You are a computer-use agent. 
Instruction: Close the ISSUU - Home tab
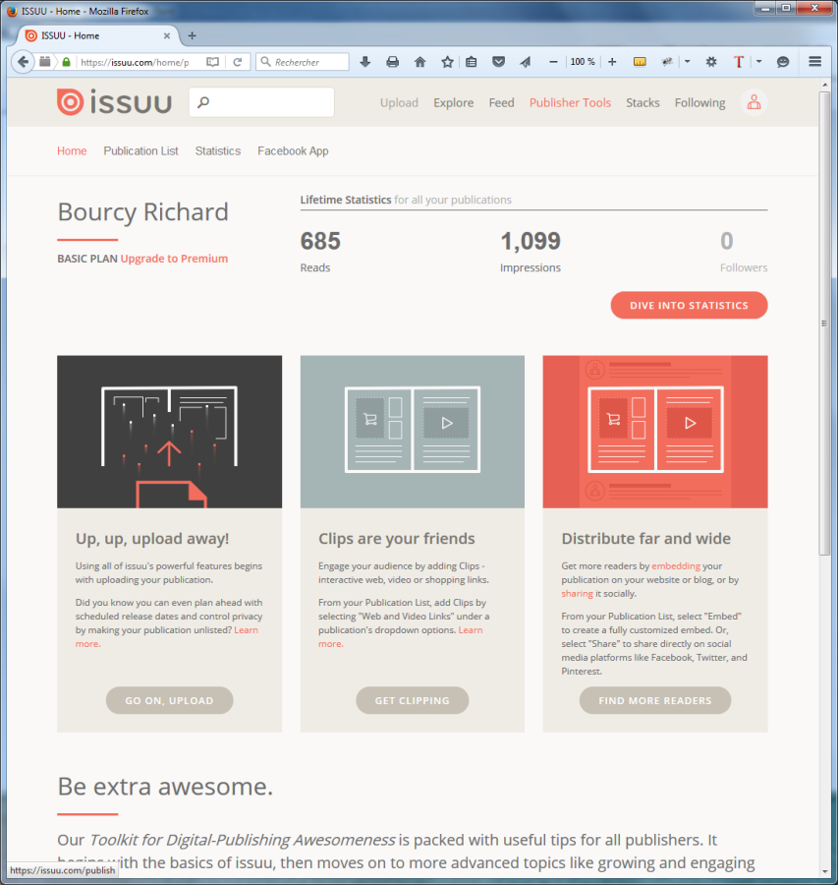pos(167,35)
